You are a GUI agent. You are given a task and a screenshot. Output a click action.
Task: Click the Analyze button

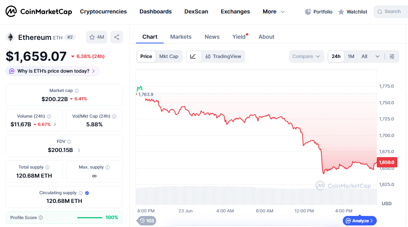pyautogui.click(x=360, y=221)
